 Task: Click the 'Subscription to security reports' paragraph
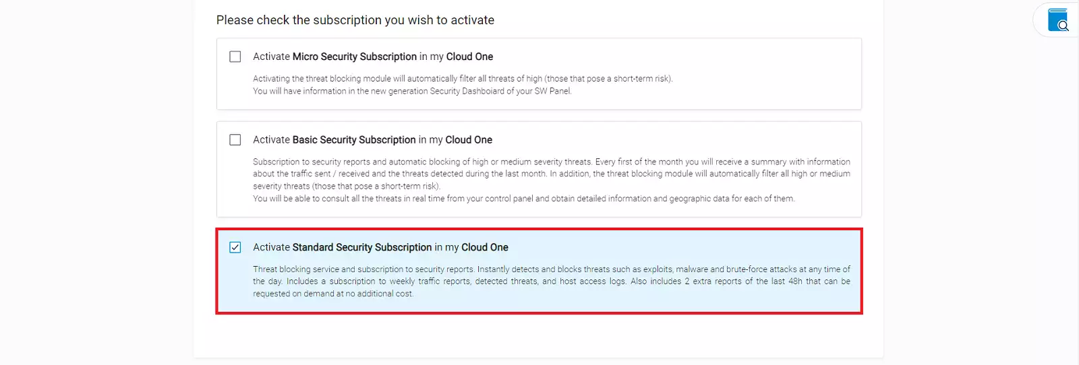[551, 174]
